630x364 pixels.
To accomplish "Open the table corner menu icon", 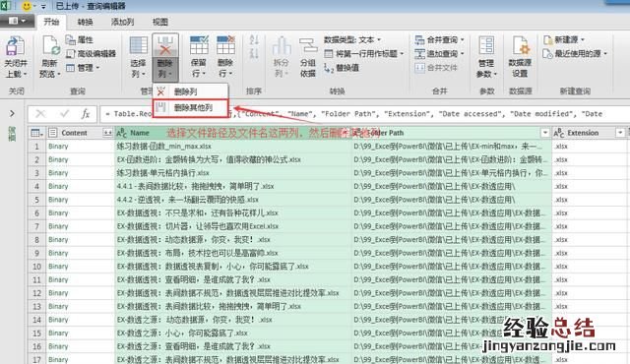I will click(36, 133).
